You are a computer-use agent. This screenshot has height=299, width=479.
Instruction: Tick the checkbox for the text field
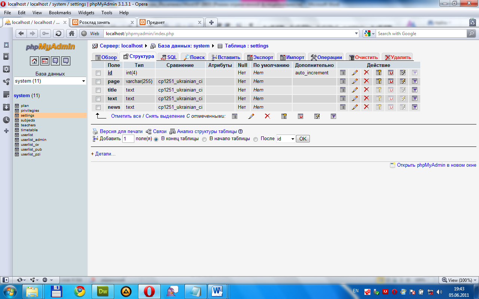(98, 99)
